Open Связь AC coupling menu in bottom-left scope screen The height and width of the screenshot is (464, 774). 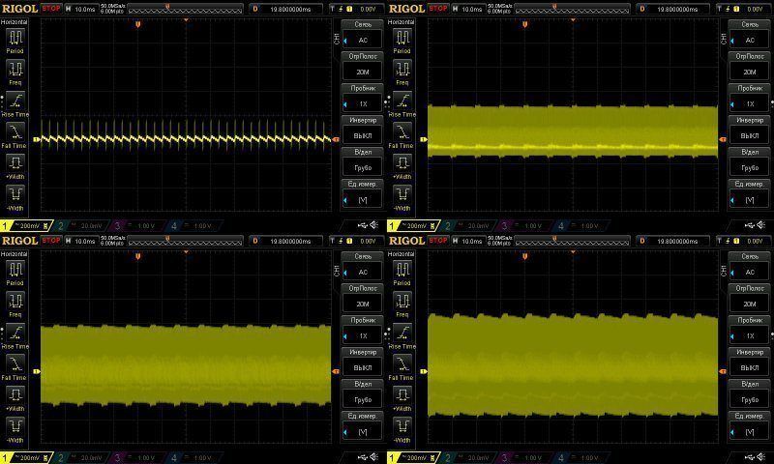(363, 267)
